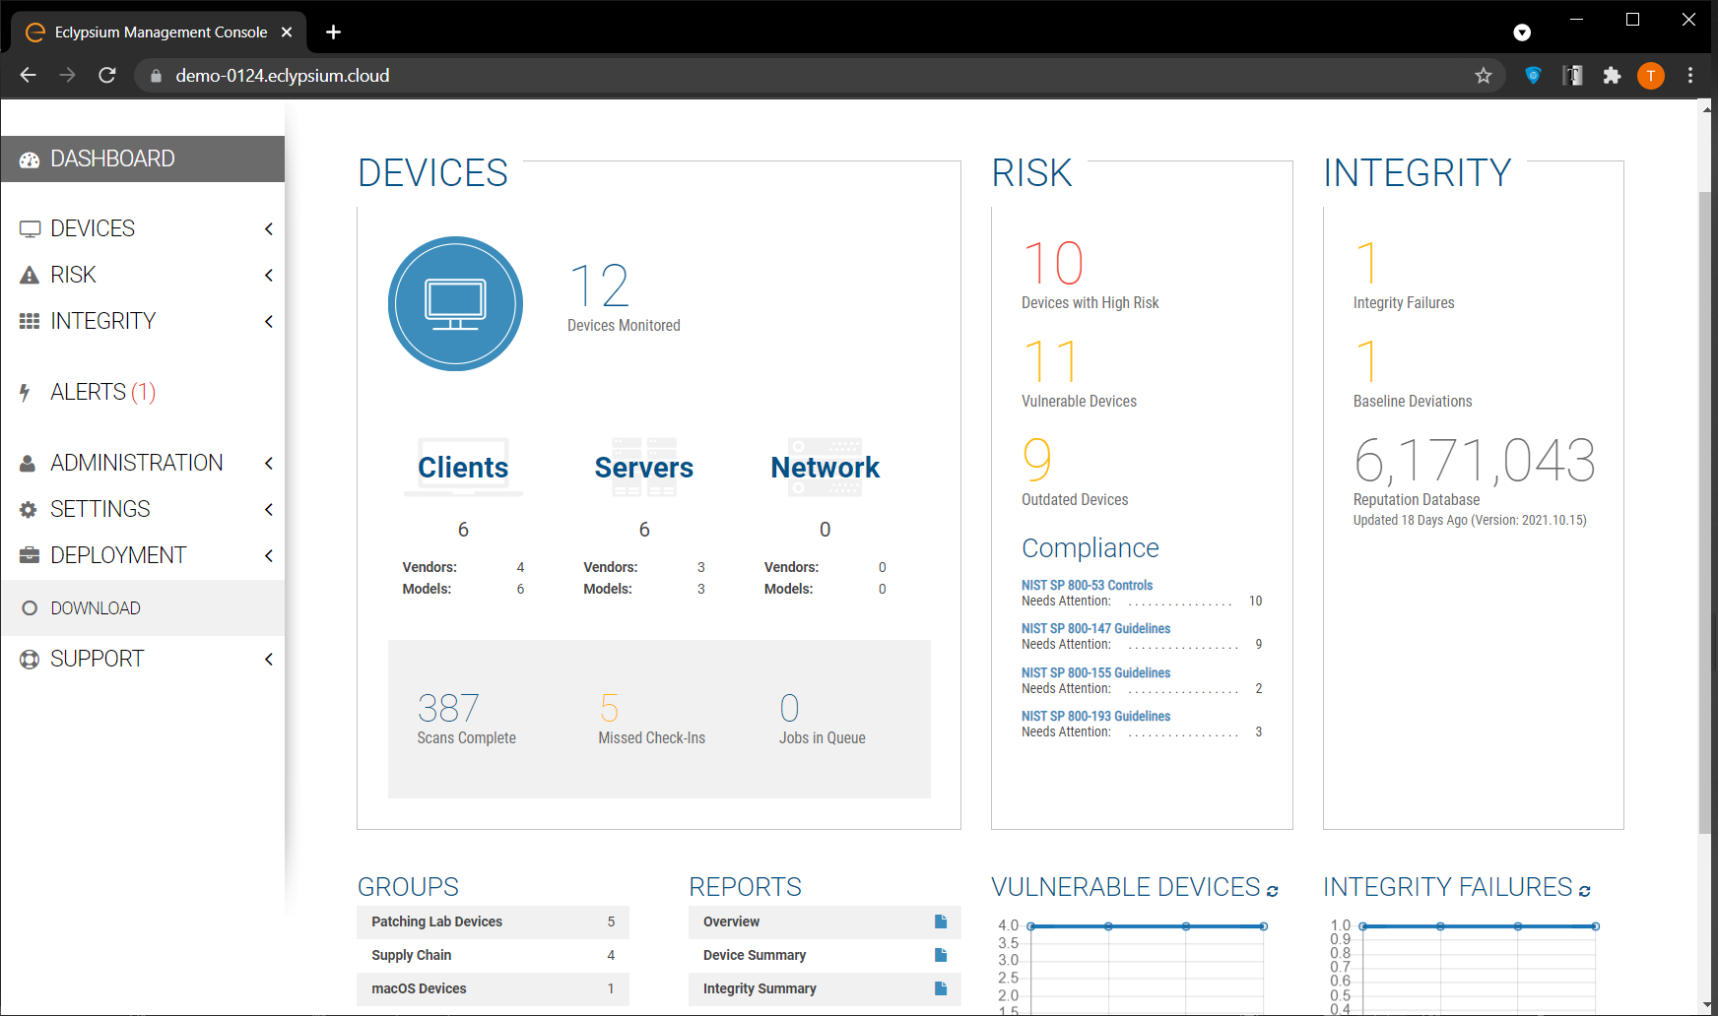Open the Network device category

(826, 468)
